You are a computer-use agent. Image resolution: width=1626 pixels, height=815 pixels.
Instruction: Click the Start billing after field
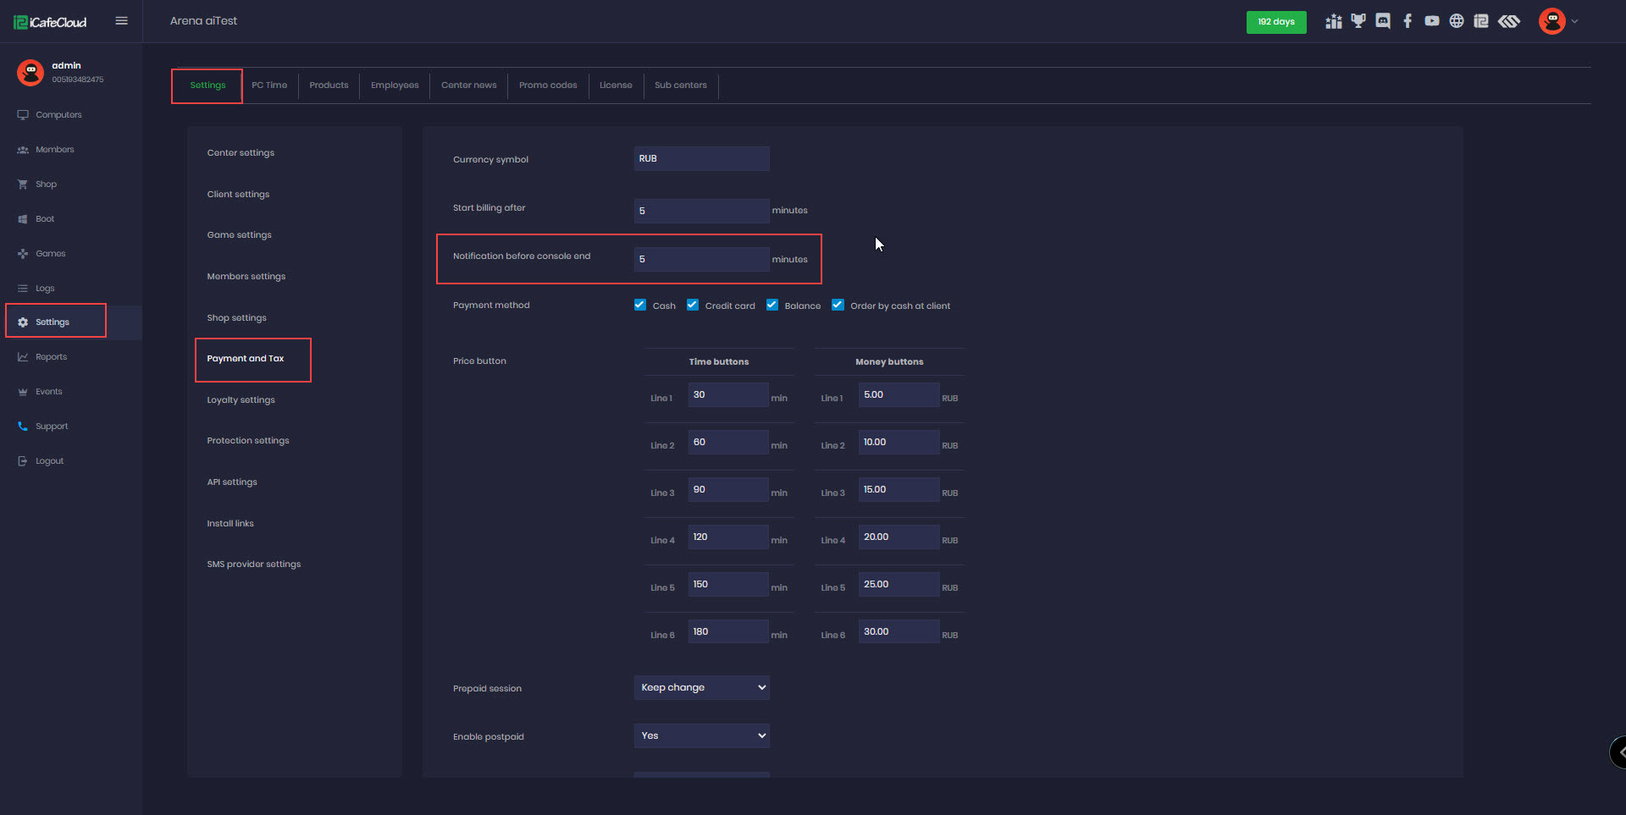tap(702, 211)
